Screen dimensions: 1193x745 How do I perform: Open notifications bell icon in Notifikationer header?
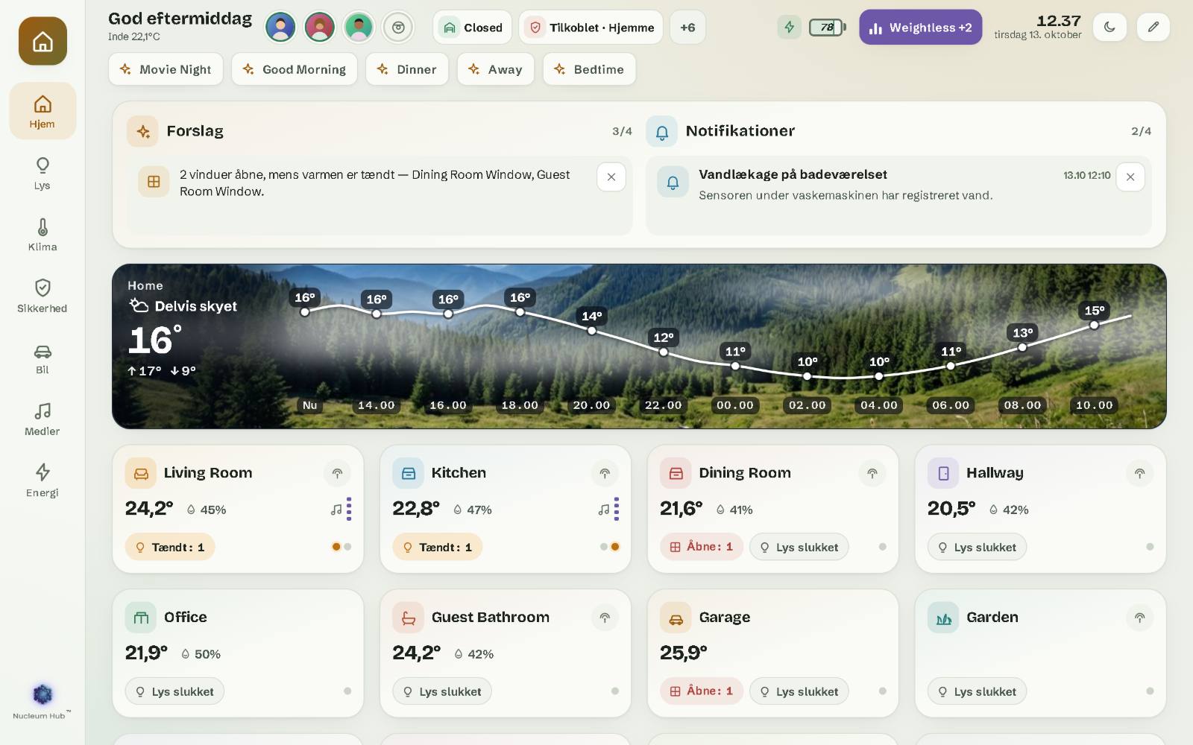pyautogui.click(x=661, y=131)
